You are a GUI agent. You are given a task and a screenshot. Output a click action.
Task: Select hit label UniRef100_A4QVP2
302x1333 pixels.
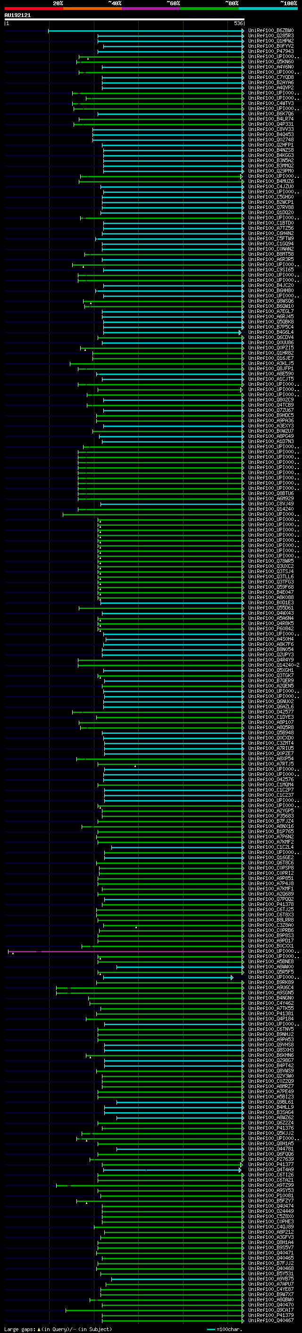271,87
